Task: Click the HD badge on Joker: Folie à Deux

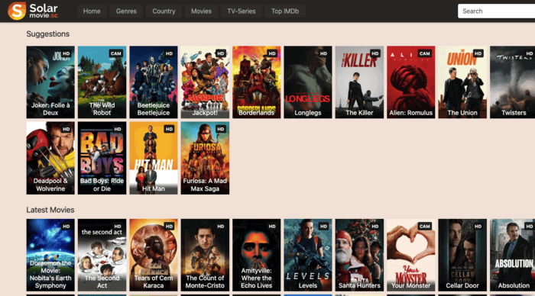Action: click(66, 53)
